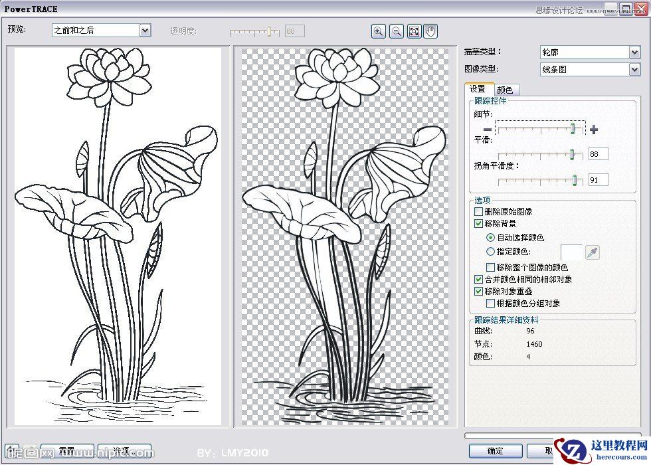Click the 平滑 value field showing 88

(x=597, y=153)
